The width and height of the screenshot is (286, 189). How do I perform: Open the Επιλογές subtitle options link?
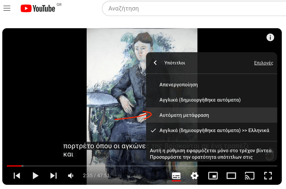click(x=263, y=63)
